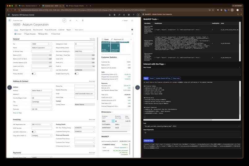This screenshot has height=166, width=249.
Task: Click Show less in General section
Action: (x=92, y=39)
